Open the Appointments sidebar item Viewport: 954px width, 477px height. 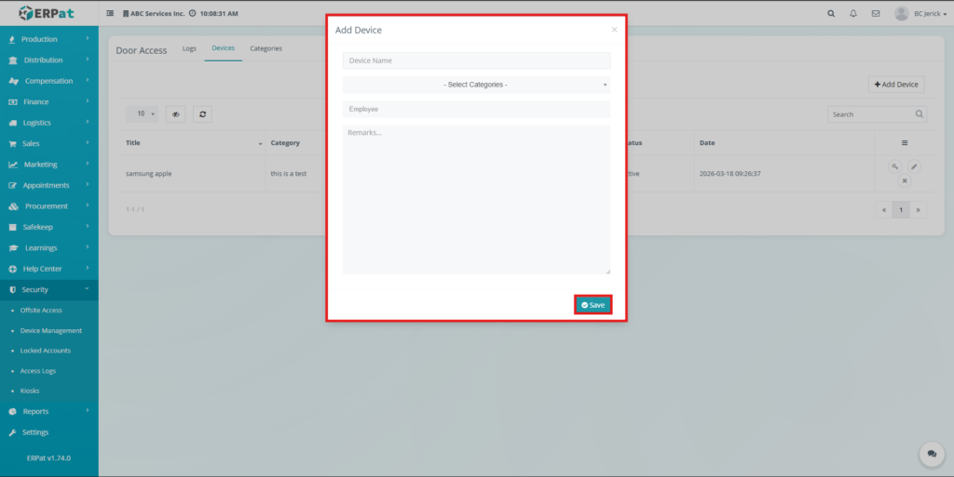point(48,185)
